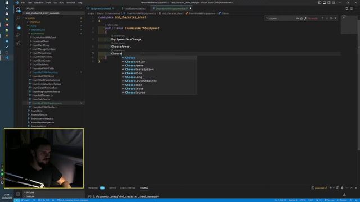Add new terminal with plus icon
This screenshot has height=202, width=360.
(331, 188)
